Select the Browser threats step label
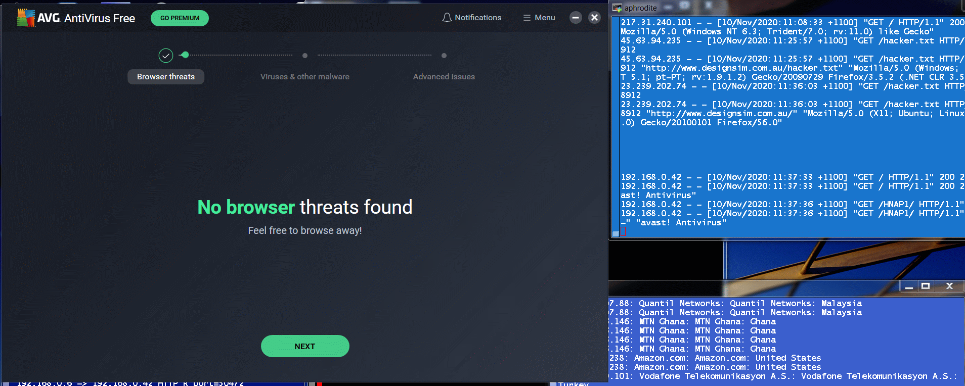Image resolution: width=965 pixels, height=386 pixels. click(166, 77)
